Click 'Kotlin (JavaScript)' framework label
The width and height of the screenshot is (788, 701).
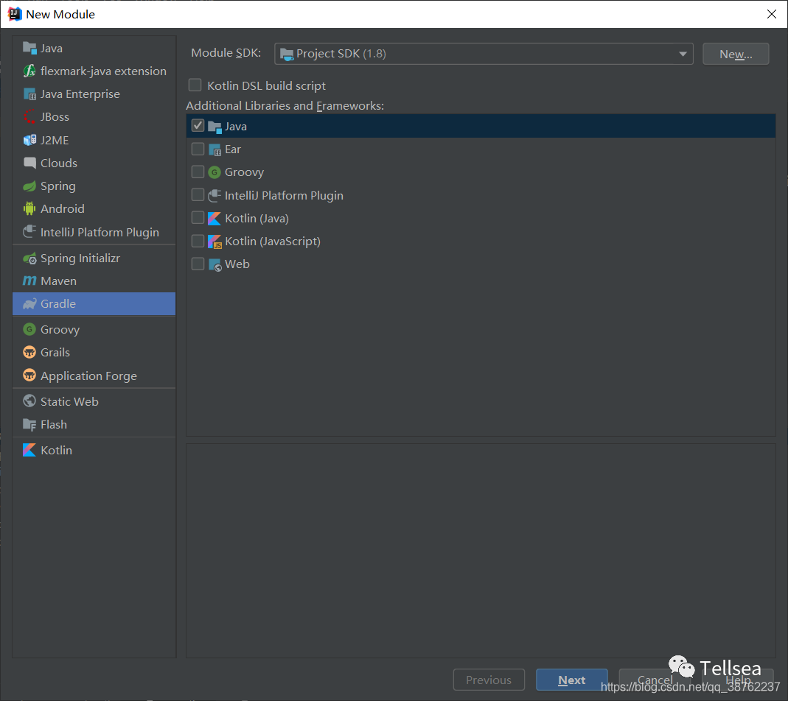(x=273, y=242)
